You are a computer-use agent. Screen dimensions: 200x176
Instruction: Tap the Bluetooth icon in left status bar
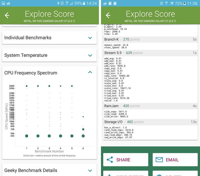coord(58,3)
